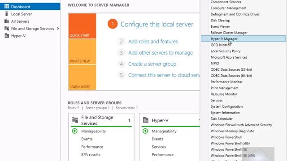Click the Hyper-V icon in the sidebar
This screenshot has width=287, height=161.
pos(7,36)
